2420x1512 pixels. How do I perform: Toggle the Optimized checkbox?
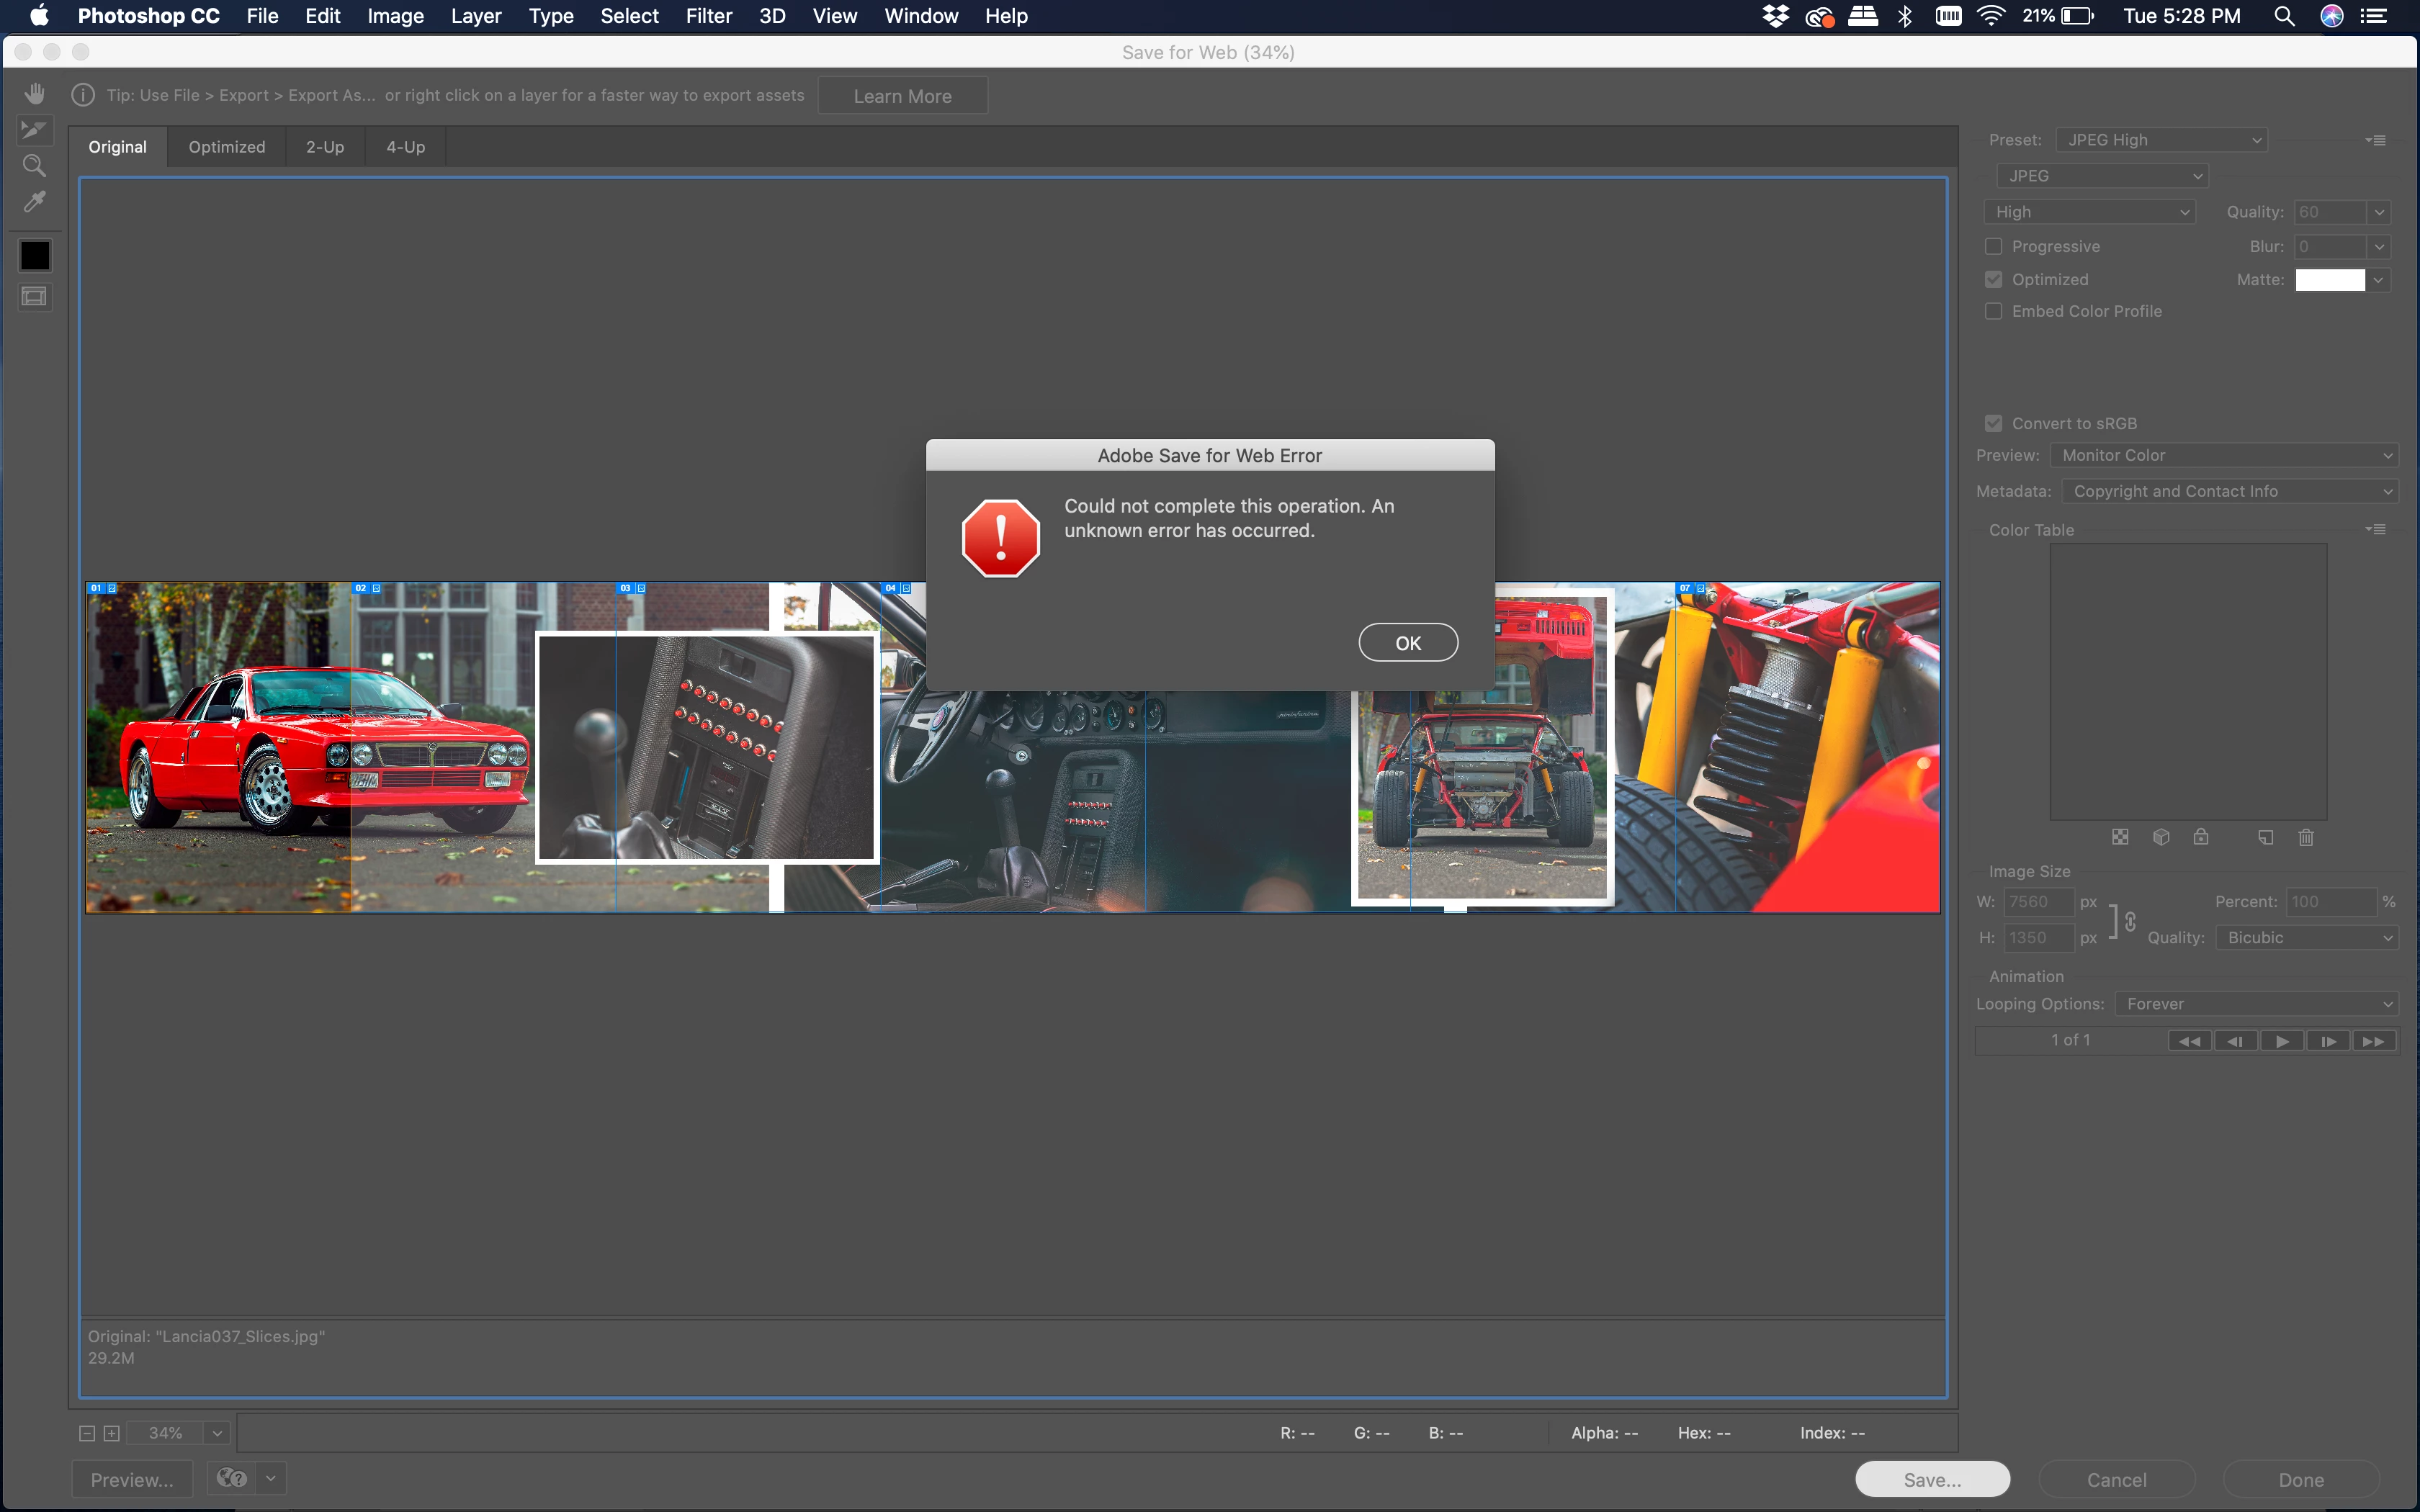click(1994, 279)
